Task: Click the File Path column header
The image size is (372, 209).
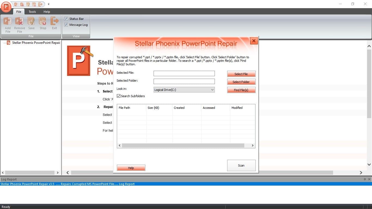Action: [132, 108]
